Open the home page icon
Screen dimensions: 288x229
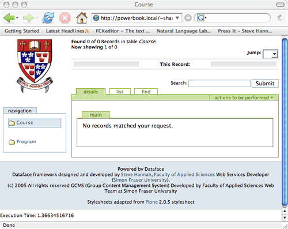pos(82,18)
